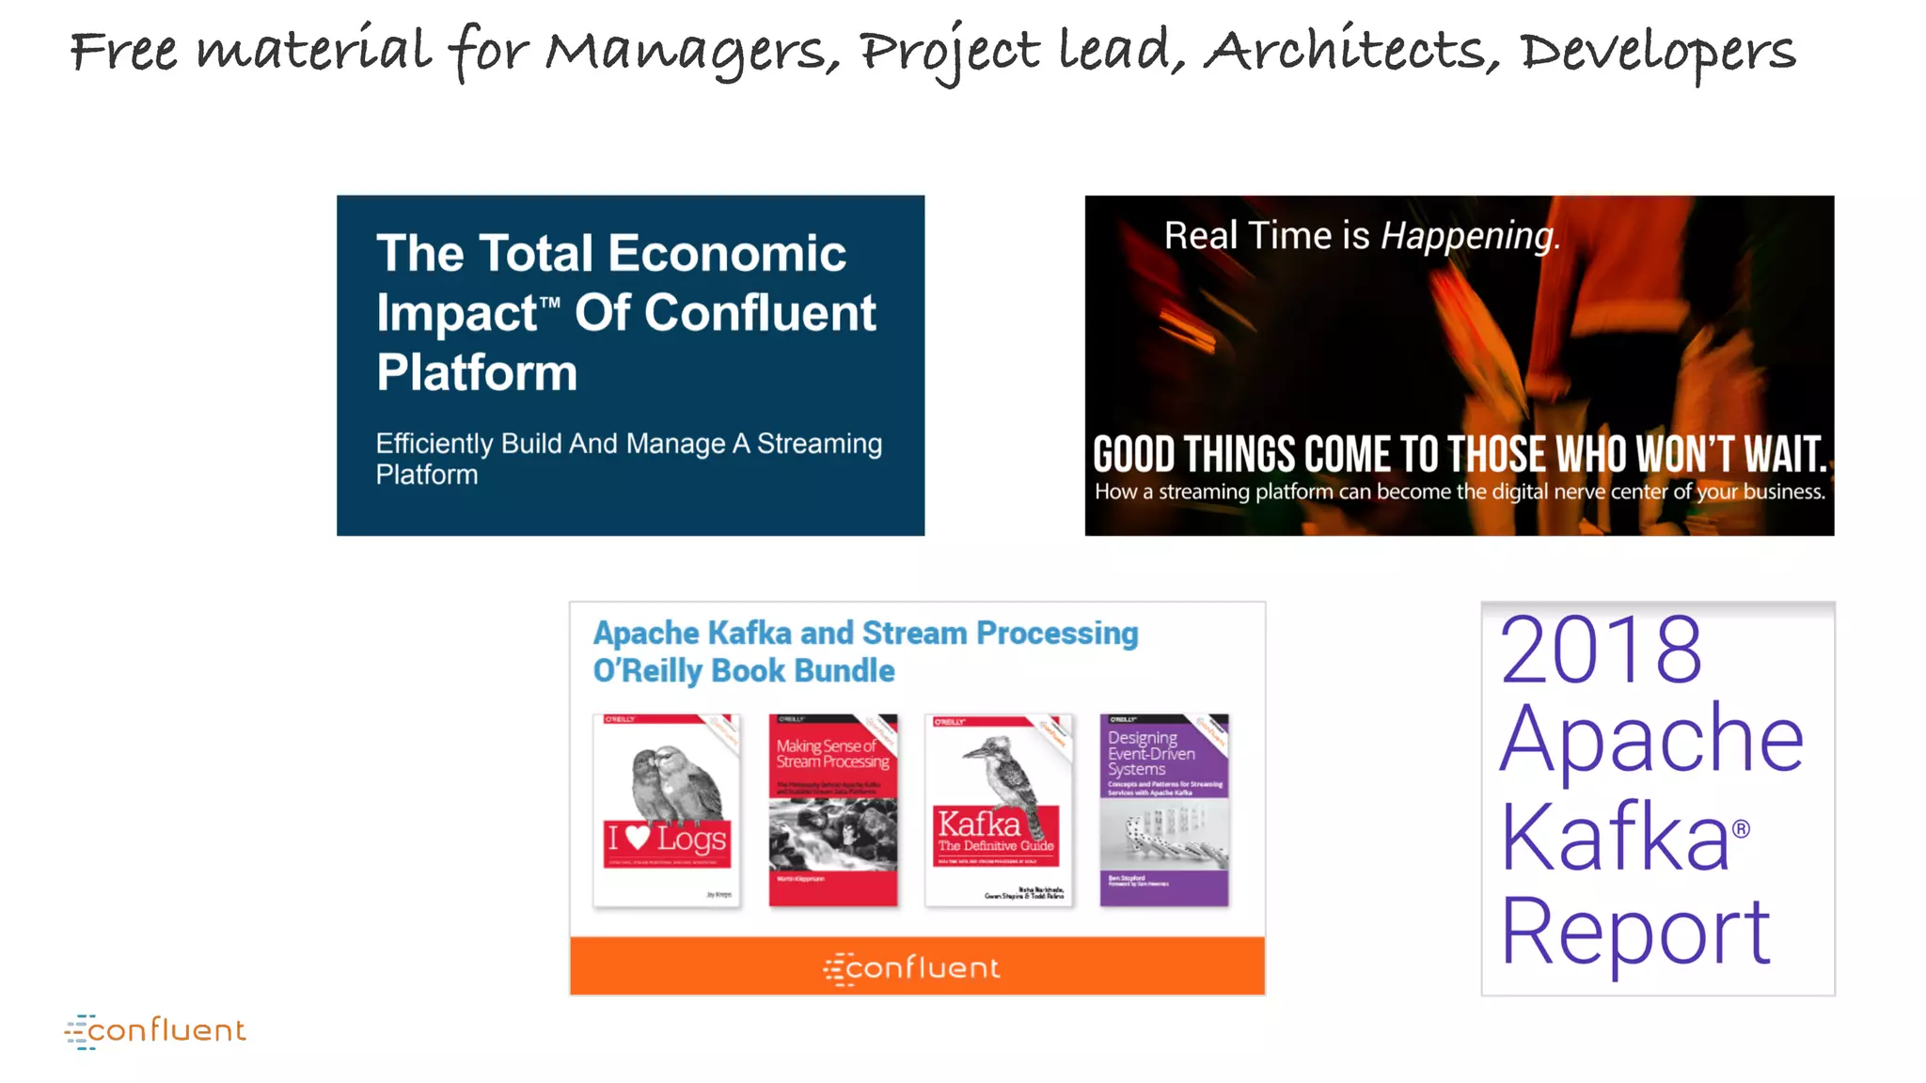Open the Real Time is Happening banner
1926x1083 pixels.
[x=1459, y=366]
